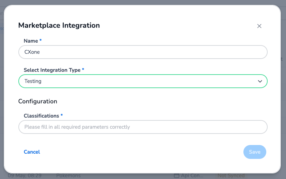
Task: Click the asterisk beside Classifications label
Action: click(62, 116)
